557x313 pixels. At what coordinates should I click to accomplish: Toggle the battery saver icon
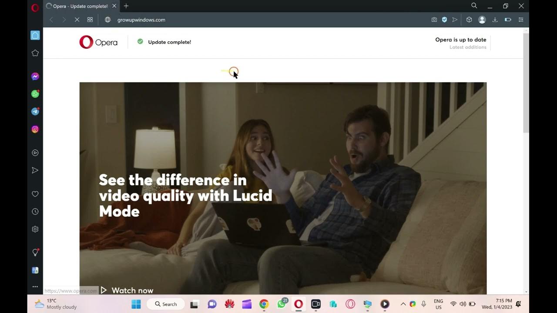507,20
